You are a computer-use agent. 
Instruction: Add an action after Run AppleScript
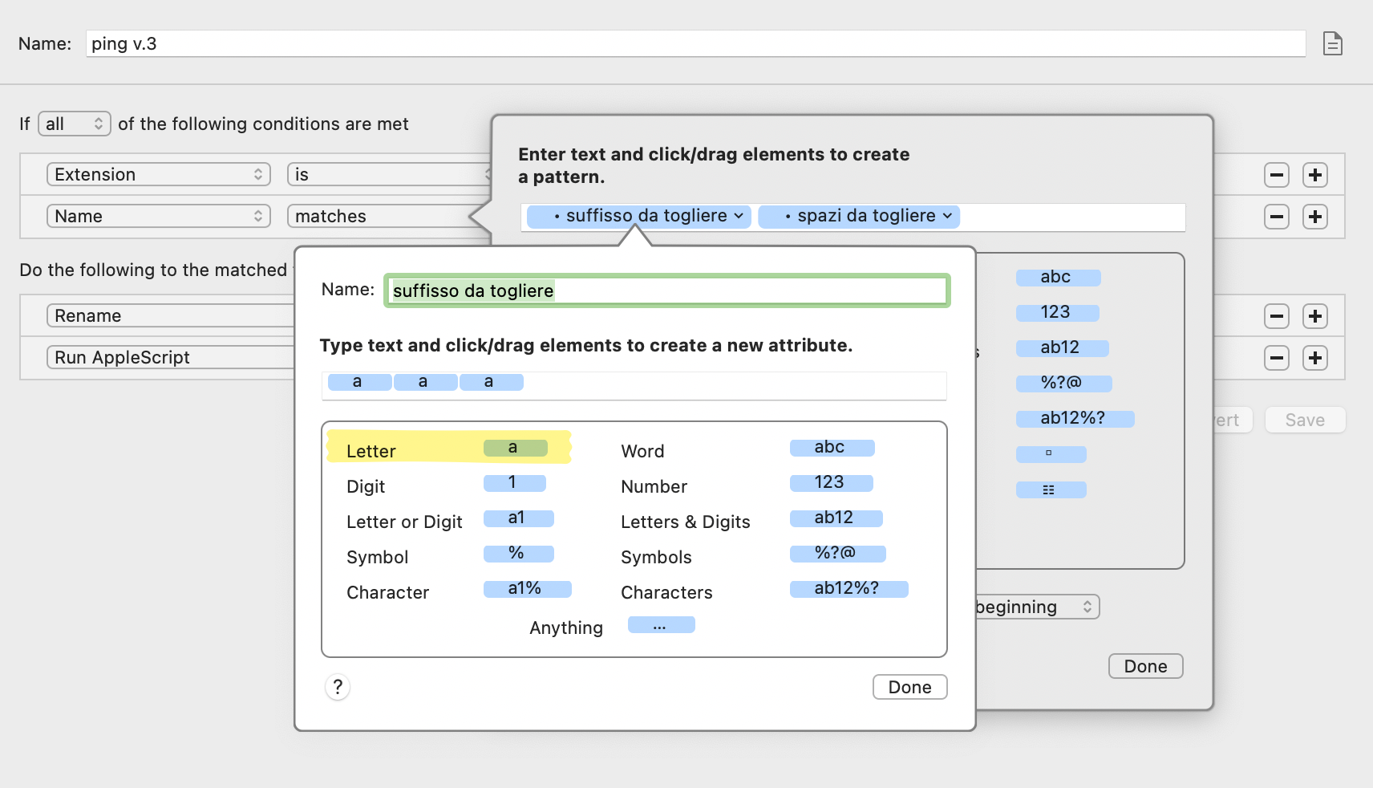(1315, 358)
